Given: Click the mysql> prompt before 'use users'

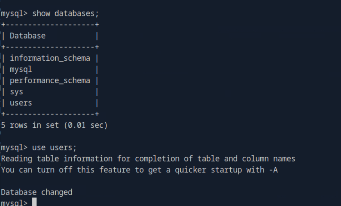Looking at the screenshot, I should [x=14, y=147].
